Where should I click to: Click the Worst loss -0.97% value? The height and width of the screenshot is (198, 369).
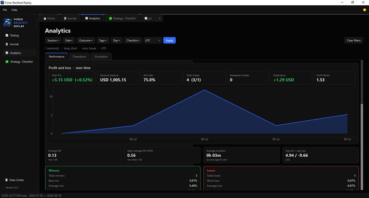click(x=351, y=181)
